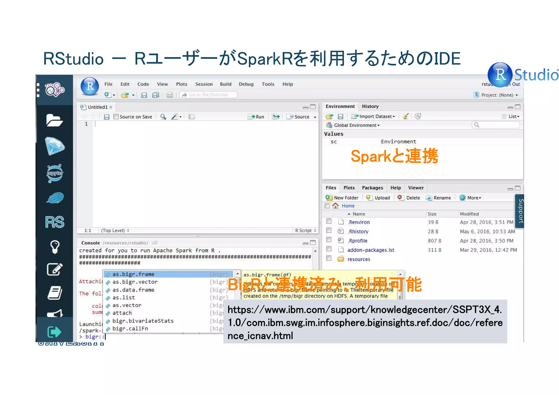Click the sign-out arrow sidebar icon
The height and width of the screenshot is (395, 559).
point(55,332)
